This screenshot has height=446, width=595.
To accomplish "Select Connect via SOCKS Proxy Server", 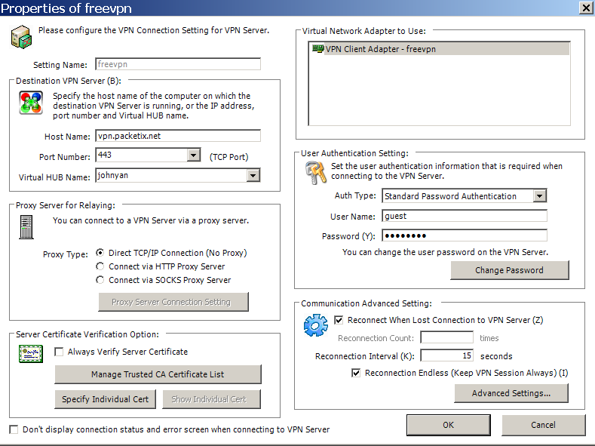I will pos(100,280).
